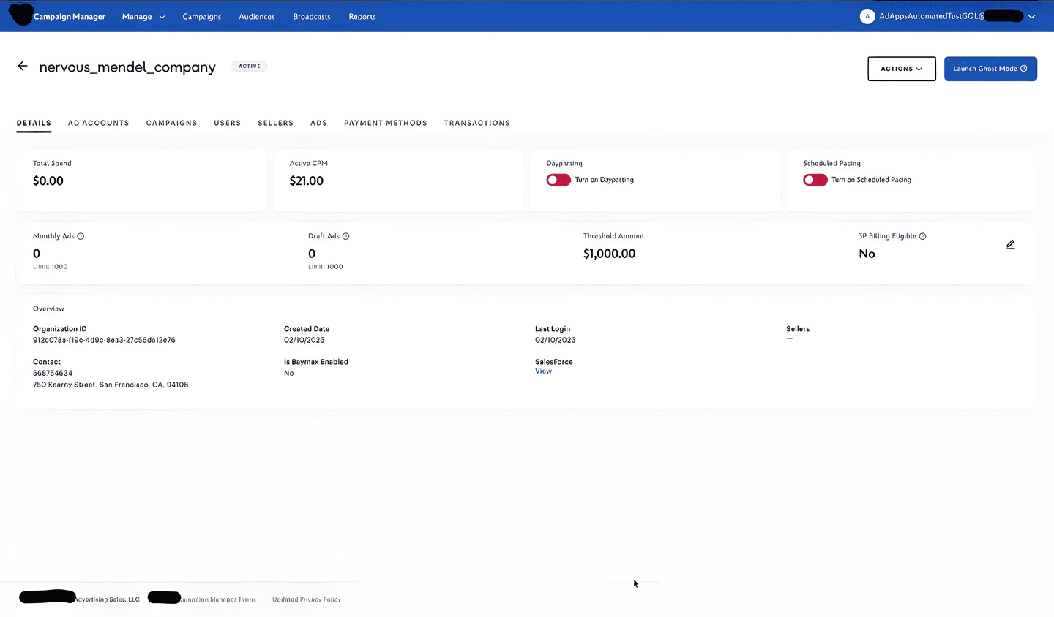Image resolution: width=1054 pixels, height=617 pixels.
Task: Click the ghost icon on Launch Ghost Mode
Action: [1023, 68]
